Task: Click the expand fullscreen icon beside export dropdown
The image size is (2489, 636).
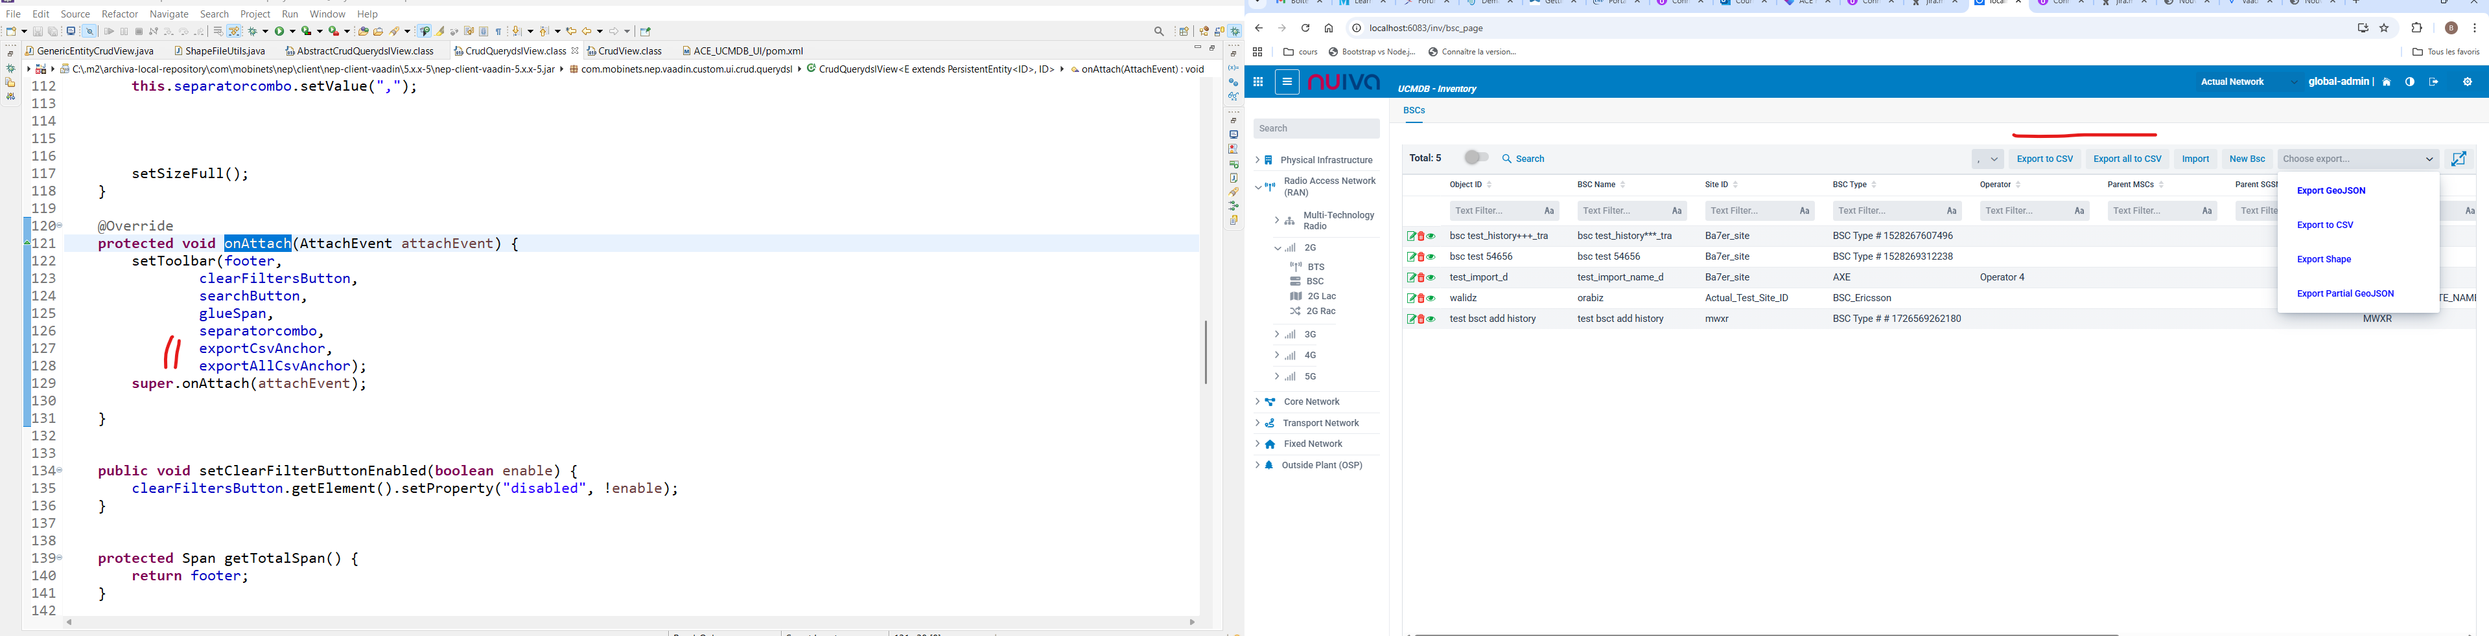Action: click(x=2459, y=159)
